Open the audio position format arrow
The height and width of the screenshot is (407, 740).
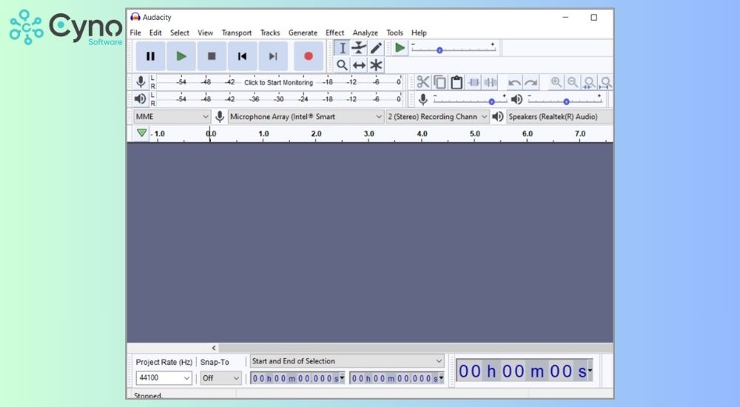590,371
